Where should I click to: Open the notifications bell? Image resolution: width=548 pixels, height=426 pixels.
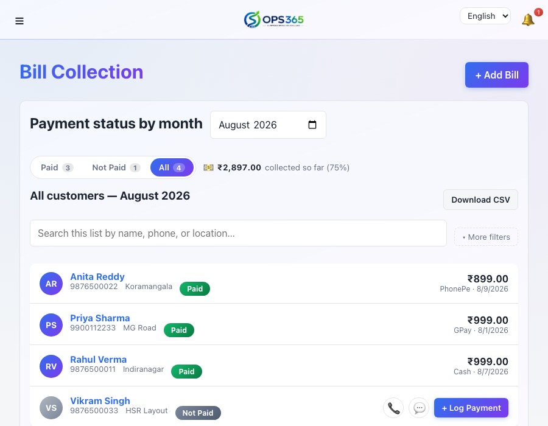click(x=528, y=19)
